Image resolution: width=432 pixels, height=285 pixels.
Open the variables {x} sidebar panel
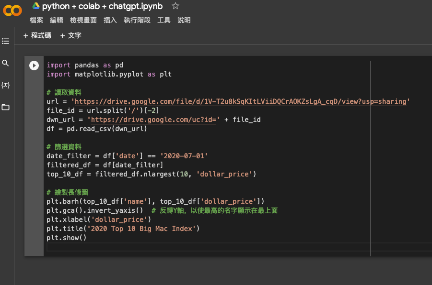(5, 85)
